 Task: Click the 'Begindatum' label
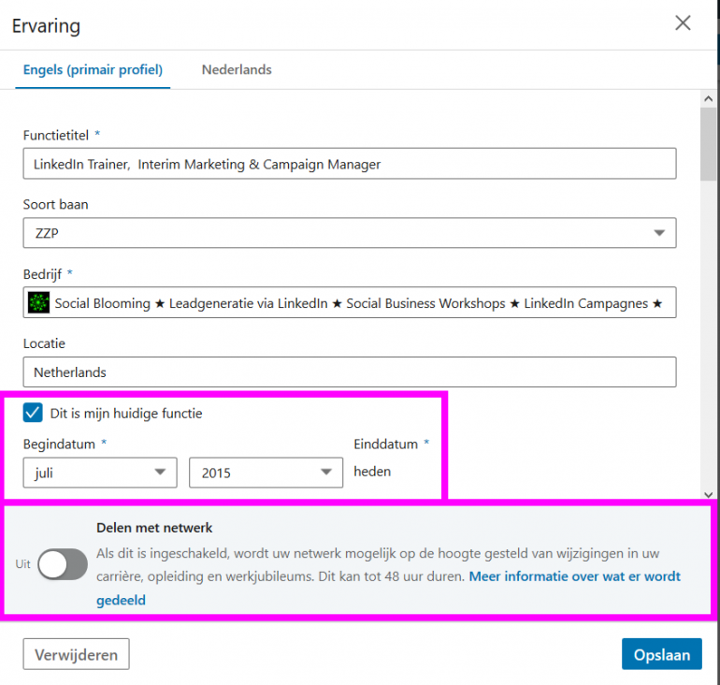(59, 445)
